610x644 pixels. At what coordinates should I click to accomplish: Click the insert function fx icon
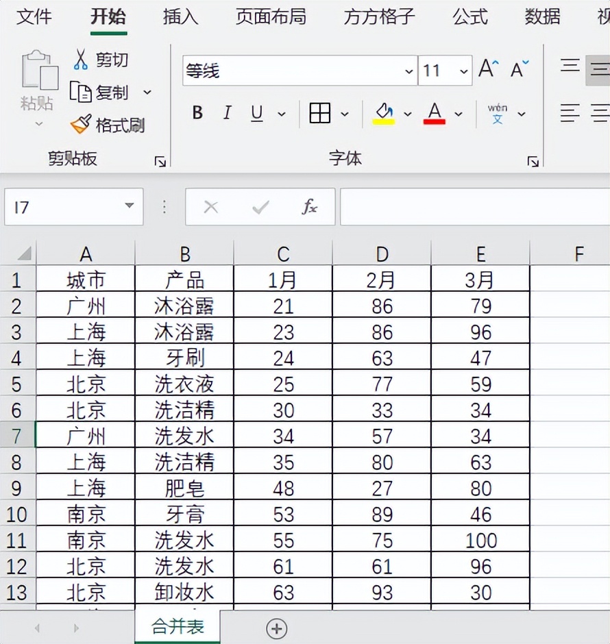(x=310, y=207)
